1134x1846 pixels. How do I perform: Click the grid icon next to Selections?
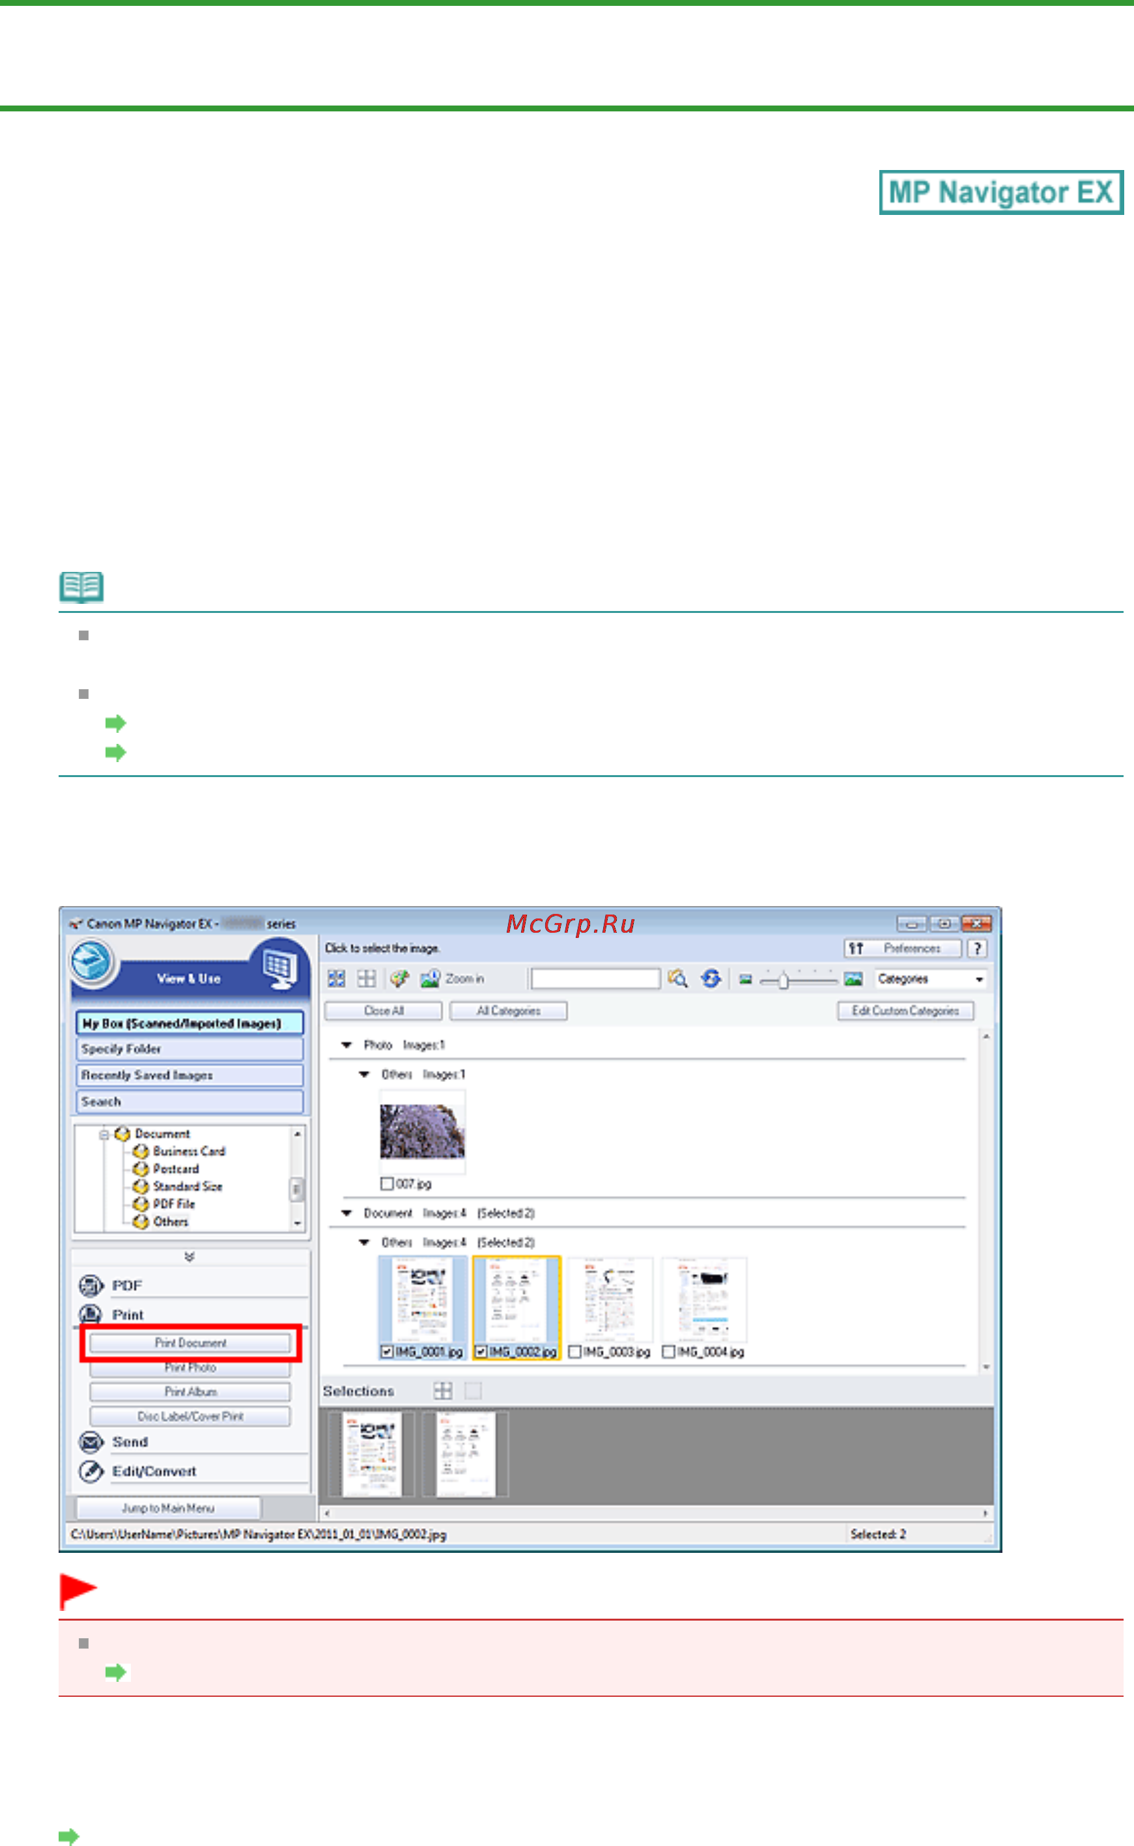(442, 1391)
